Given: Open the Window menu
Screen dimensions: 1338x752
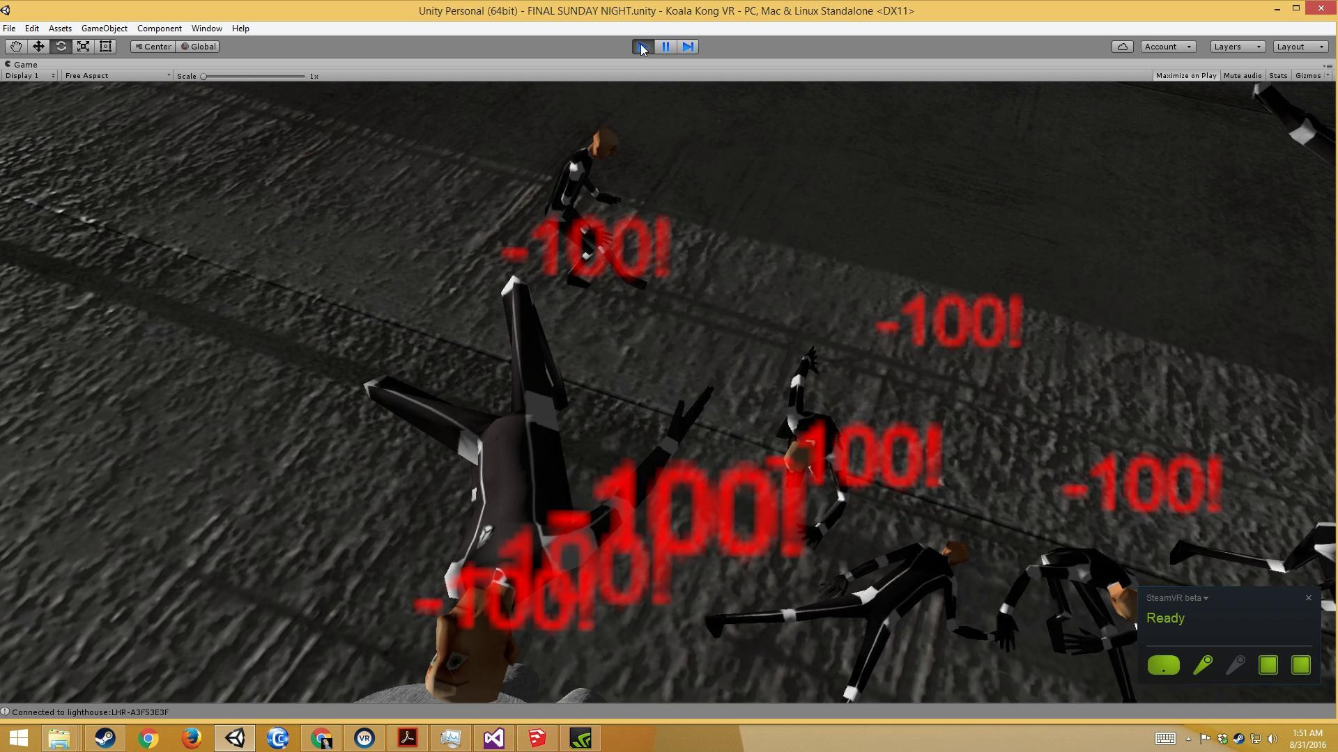Looking at the screenshot, I should pyautogui.click(x=207, y=29).
